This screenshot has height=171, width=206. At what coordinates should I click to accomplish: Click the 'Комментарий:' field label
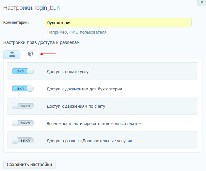(16, 23)
